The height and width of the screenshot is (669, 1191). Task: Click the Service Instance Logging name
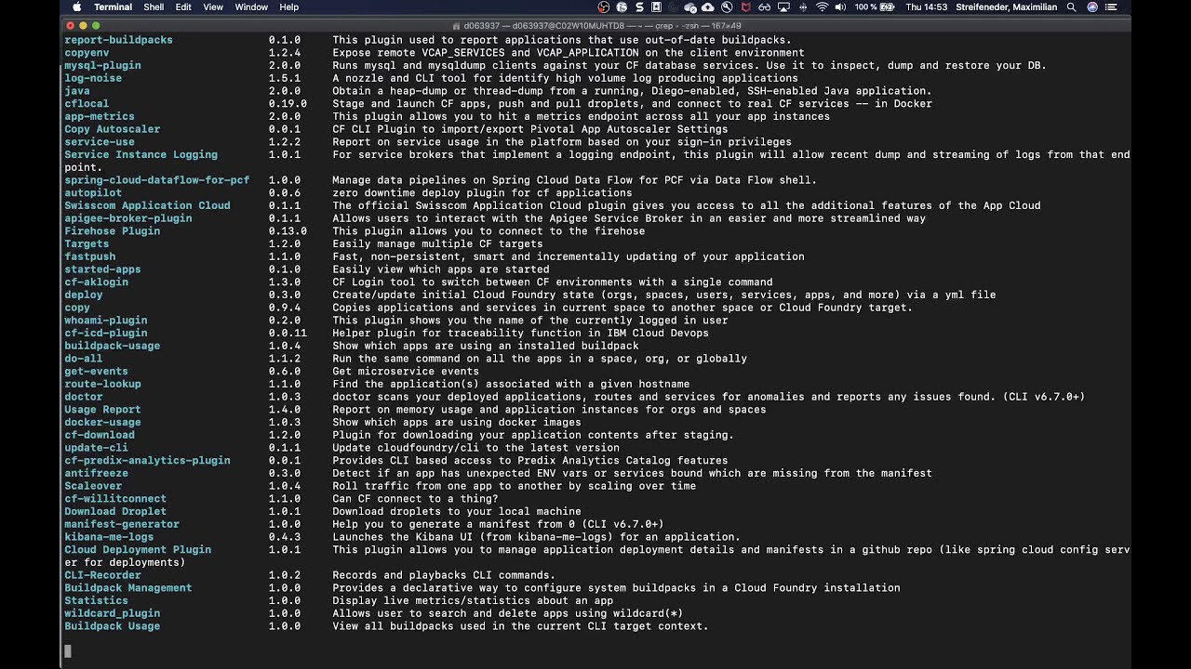141,154
